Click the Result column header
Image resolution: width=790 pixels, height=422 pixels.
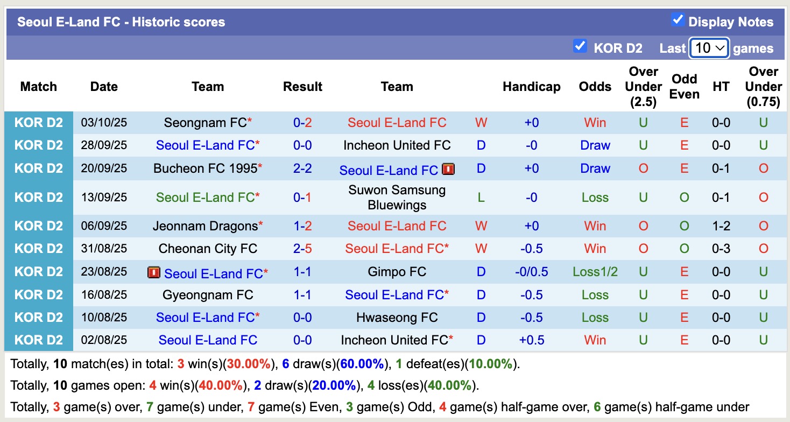[302, 87]
